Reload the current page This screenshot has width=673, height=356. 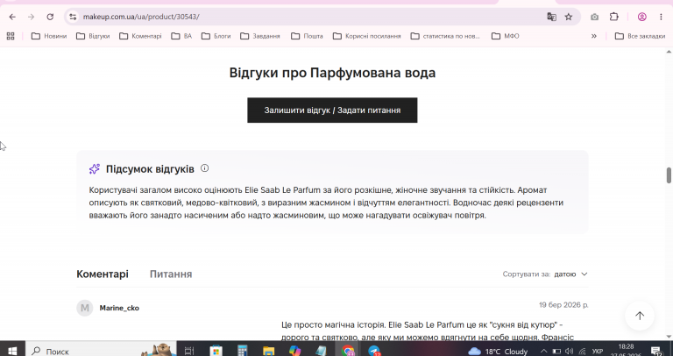tap(50, 17)
